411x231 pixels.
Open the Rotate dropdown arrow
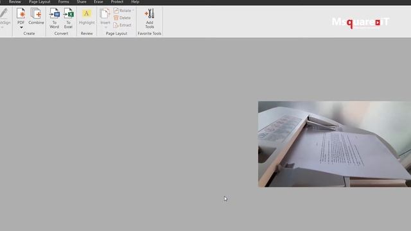133,10
